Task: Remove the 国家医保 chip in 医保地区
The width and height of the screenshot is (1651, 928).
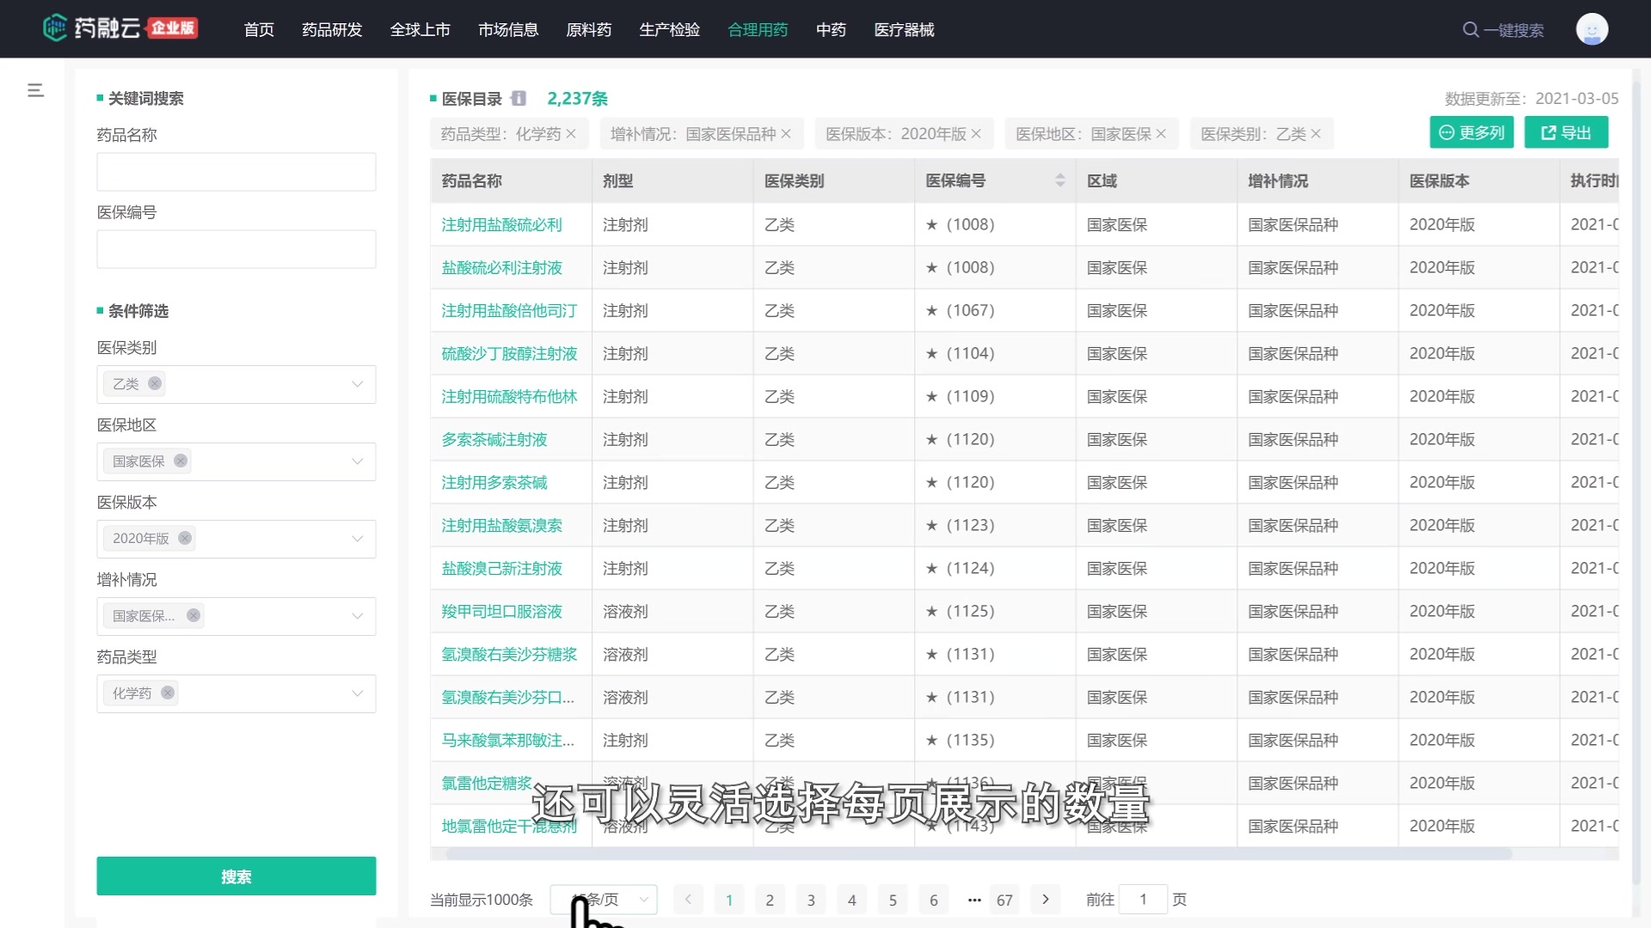Action: [181, 461]
